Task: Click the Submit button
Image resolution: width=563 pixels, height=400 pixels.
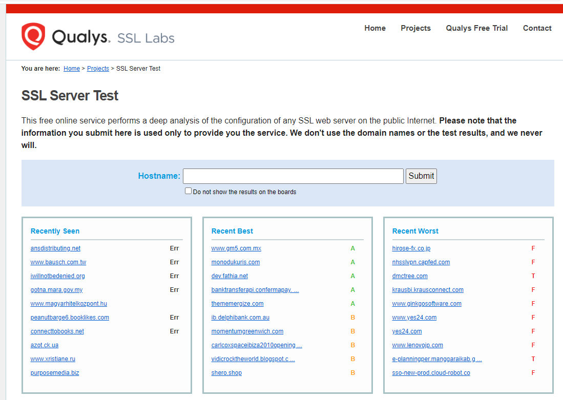Action: [x=421, y=176]
